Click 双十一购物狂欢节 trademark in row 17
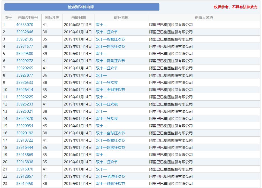This screenshot has width=262, height=188. 110,140
